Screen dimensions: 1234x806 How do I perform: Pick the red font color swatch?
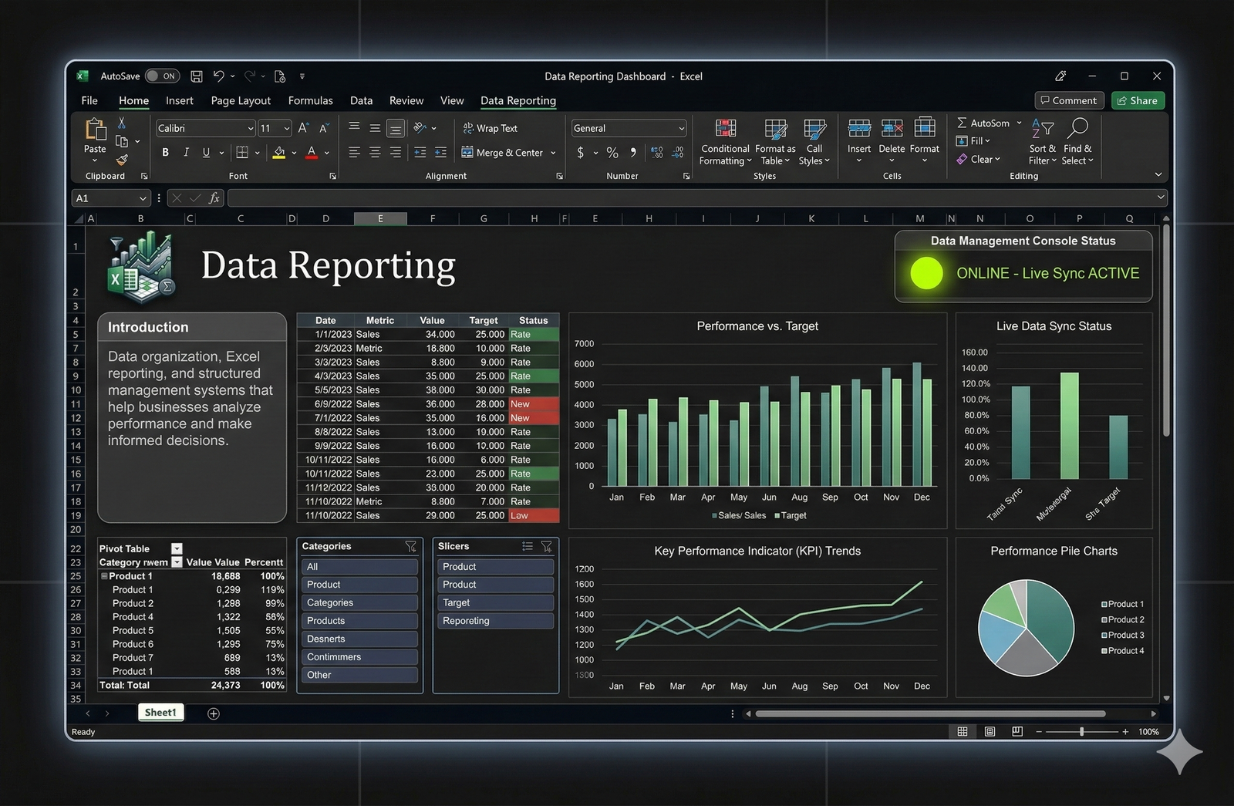(x=312, y=153)
